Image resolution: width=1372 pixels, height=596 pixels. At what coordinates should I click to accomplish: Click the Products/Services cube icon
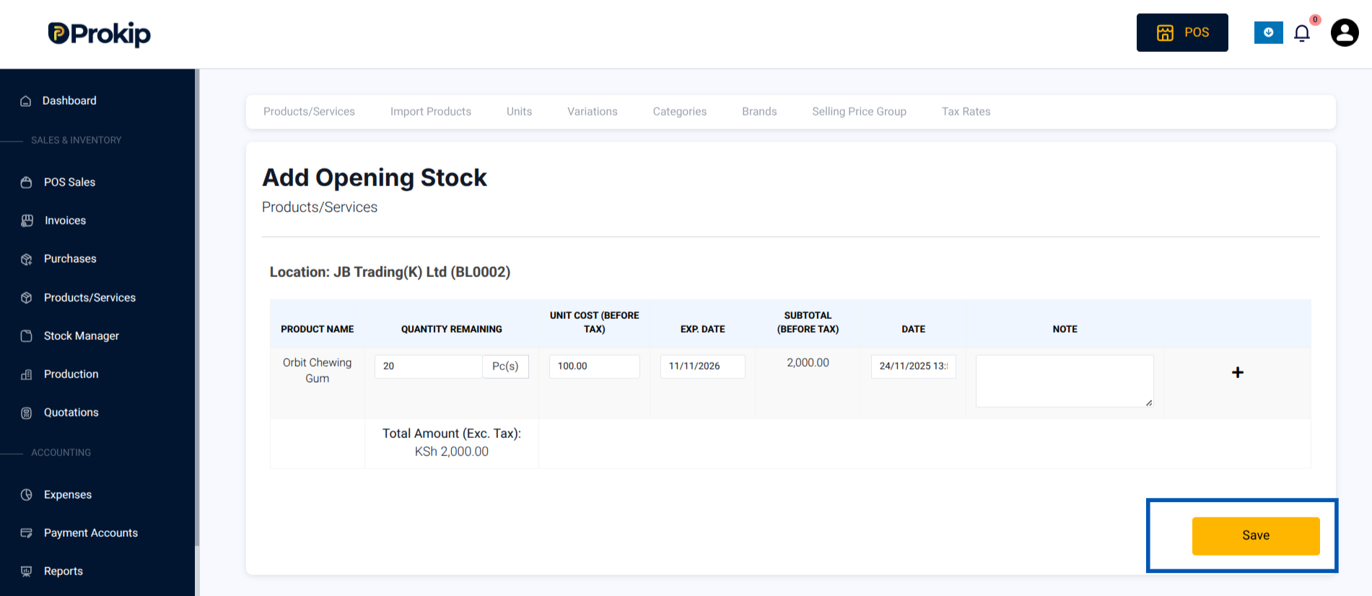click(x=27, y=297)
